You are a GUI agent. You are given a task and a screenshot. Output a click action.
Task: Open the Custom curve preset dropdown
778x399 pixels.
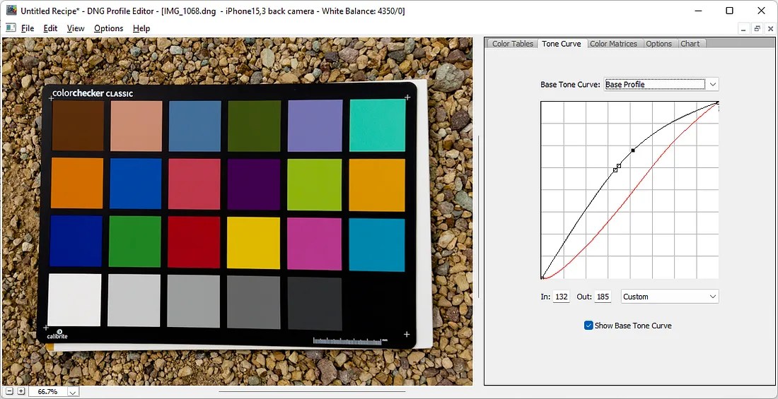(x=712, y=297)
